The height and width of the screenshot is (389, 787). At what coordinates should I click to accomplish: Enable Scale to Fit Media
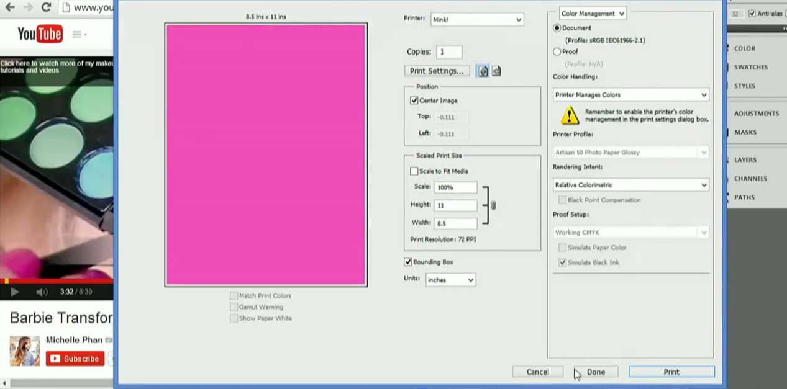(414, 171)
